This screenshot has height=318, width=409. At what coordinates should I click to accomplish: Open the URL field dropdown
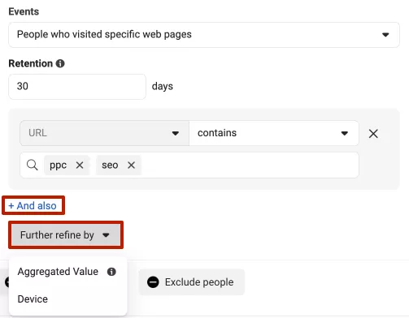coord(105,133)
